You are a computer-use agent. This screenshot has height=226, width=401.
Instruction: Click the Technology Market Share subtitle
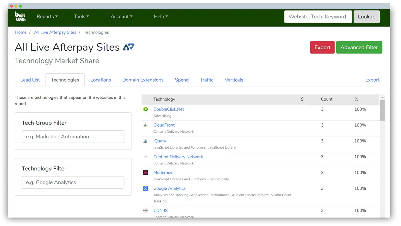(x=57, y=61)
